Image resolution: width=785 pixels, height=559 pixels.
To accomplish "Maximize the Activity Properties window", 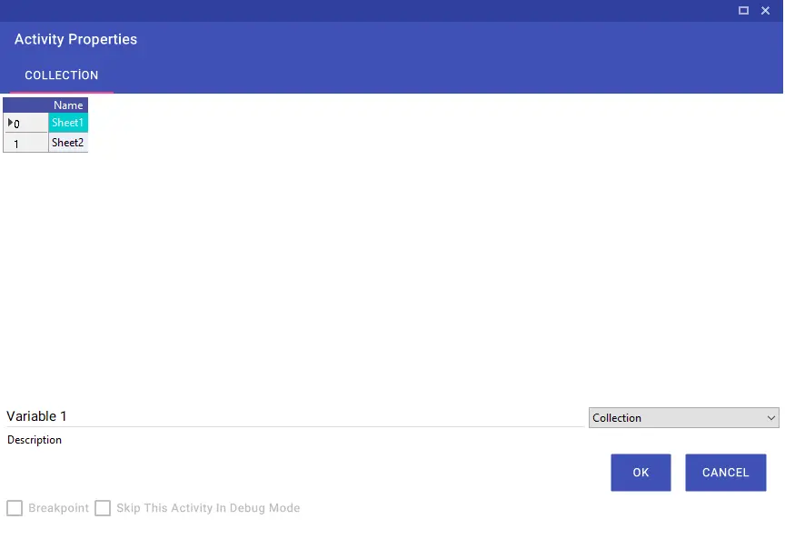I will [x=743, y=11].
